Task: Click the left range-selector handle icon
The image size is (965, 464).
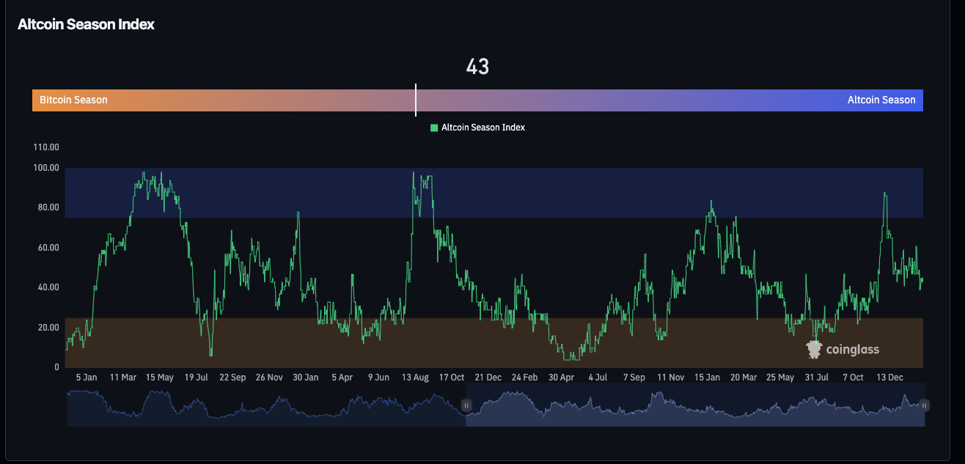Action: (x=467, y=405)
